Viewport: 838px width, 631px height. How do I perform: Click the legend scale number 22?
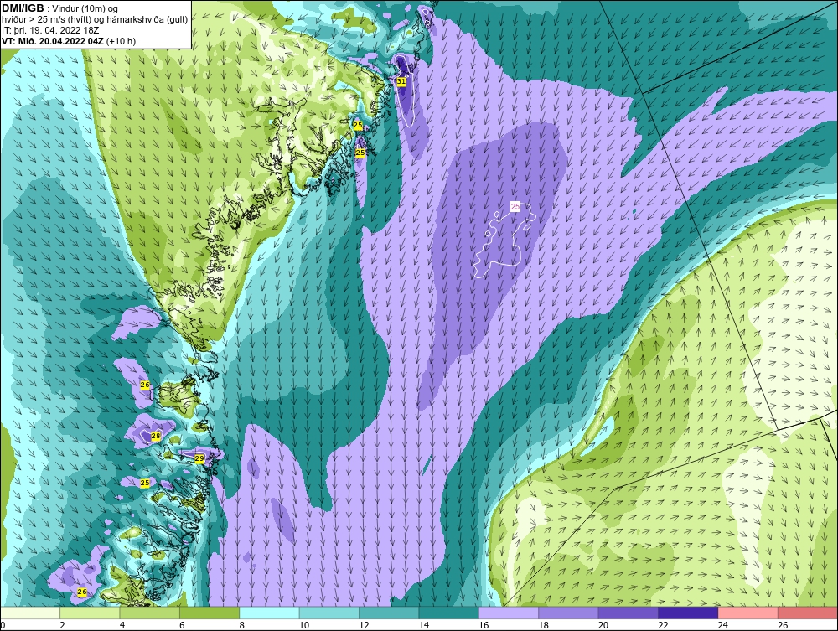663,625
